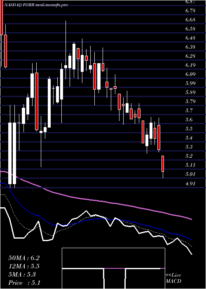Click the 5.5 price axis label
Image resolution: width=206 pixels, height=289 pixels.
click(189, 129)
